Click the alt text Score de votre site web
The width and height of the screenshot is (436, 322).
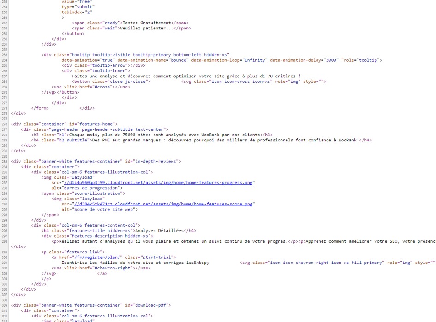pos(104,209)
